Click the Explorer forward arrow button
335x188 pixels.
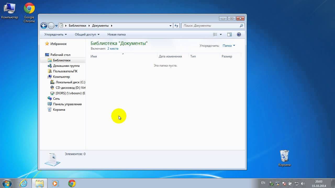click(51, 26)
